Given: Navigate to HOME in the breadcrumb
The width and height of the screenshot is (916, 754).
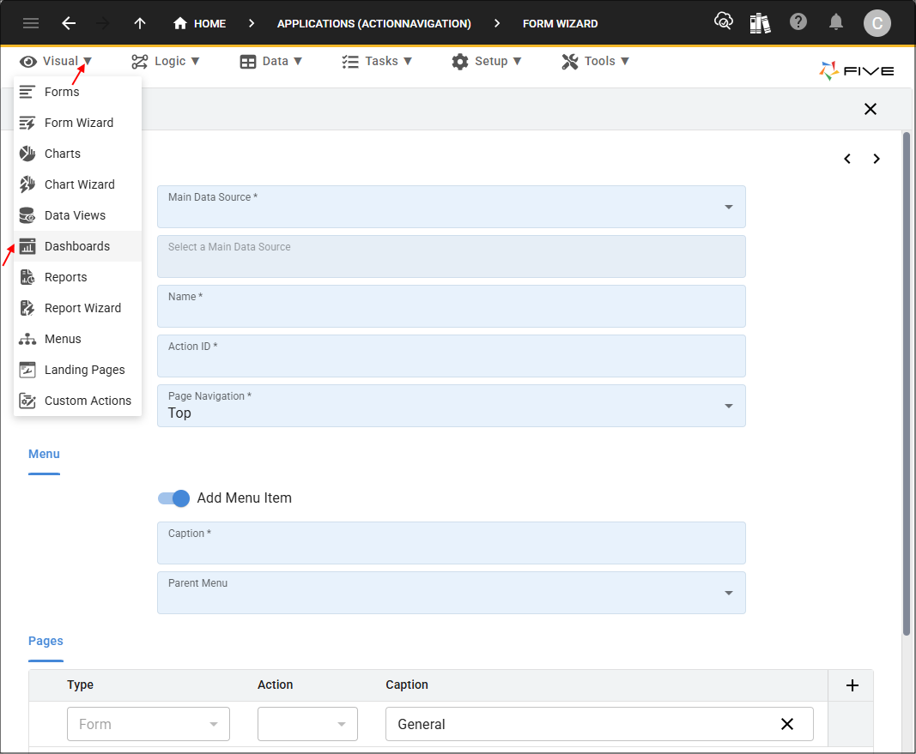Looking at the screenshot, I should [x=200, y=23].
